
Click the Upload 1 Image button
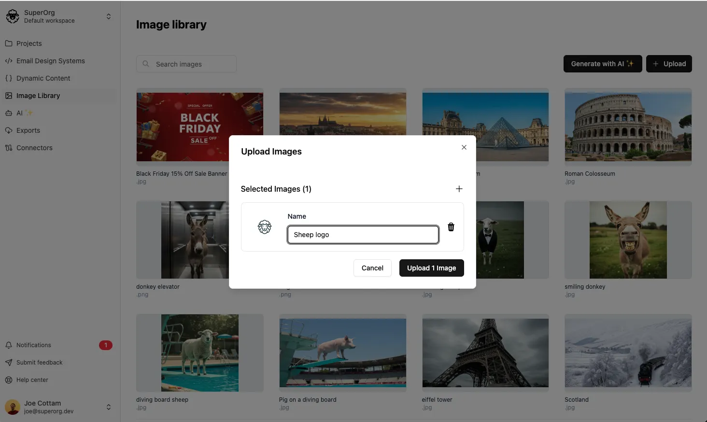point(431,268)
